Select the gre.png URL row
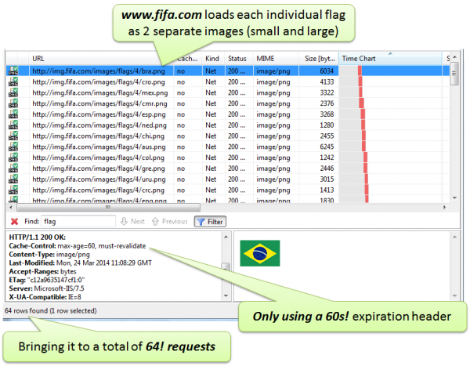Screen dimensions: 470x366 pyautogui.click(x=99, y=169)
